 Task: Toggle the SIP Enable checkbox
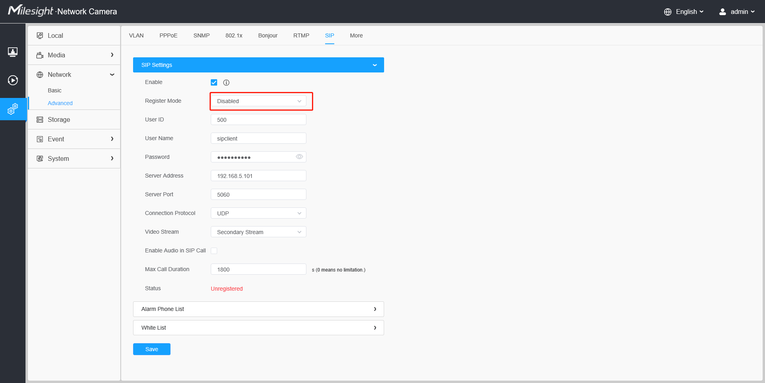(x=214, y=82)
